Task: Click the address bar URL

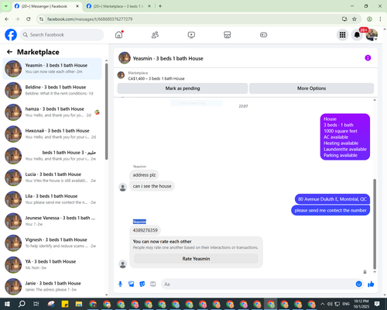Action: tap(90, 19)
